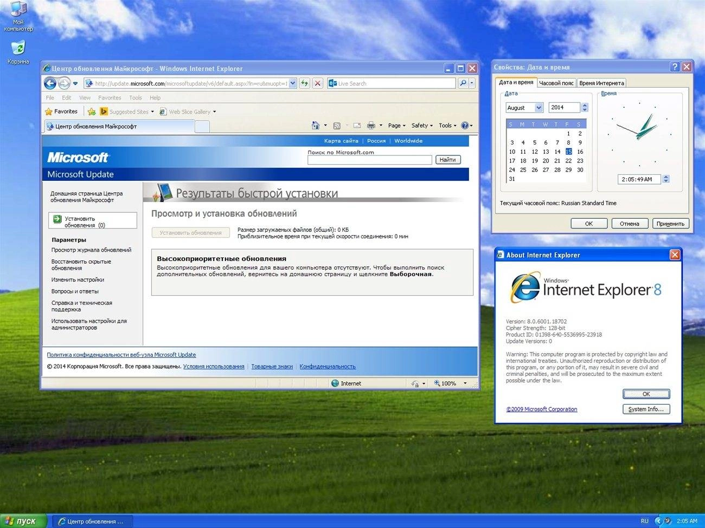Click Отмена in Date and Time dialog
Viewport: 705px width, 528px height.
pos(630,224)
